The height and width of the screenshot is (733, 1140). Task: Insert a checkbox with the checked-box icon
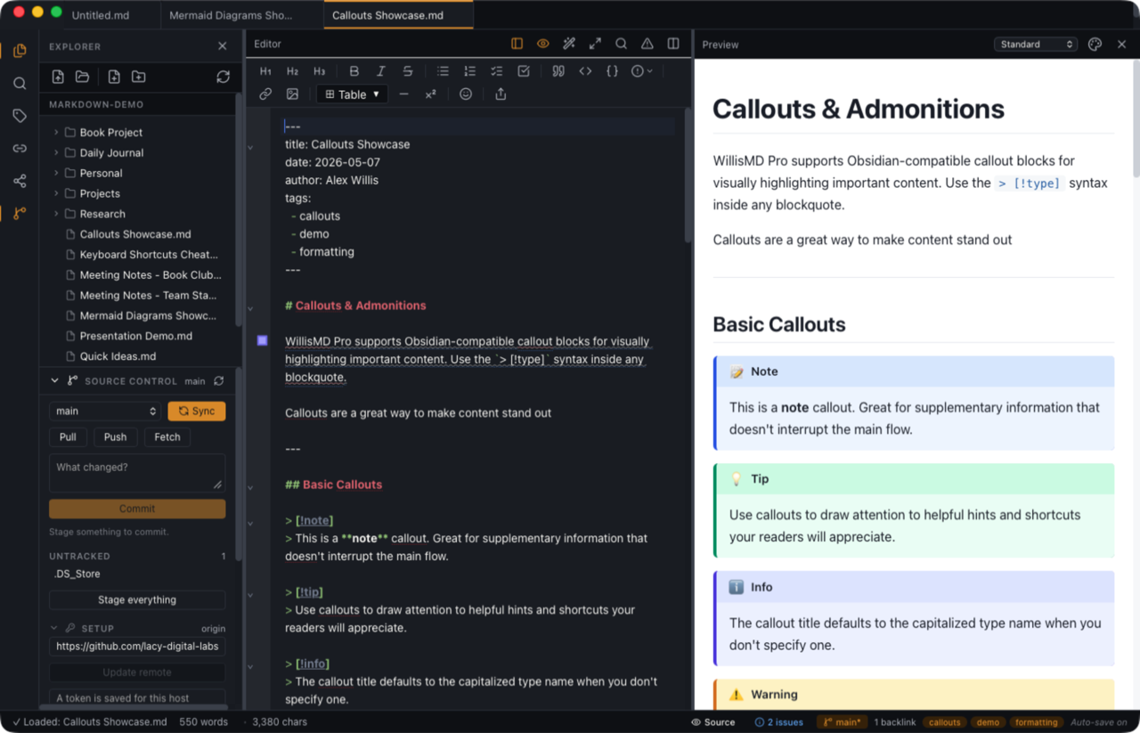click(x=524, y=71)
